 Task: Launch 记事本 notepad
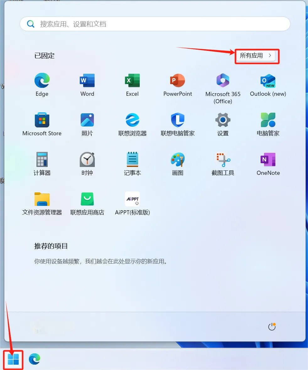click(132, 164)
